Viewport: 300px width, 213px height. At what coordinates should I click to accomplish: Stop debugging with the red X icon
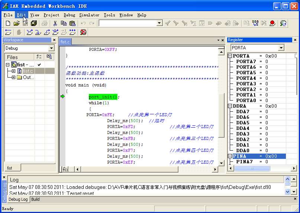coord(83,32)
